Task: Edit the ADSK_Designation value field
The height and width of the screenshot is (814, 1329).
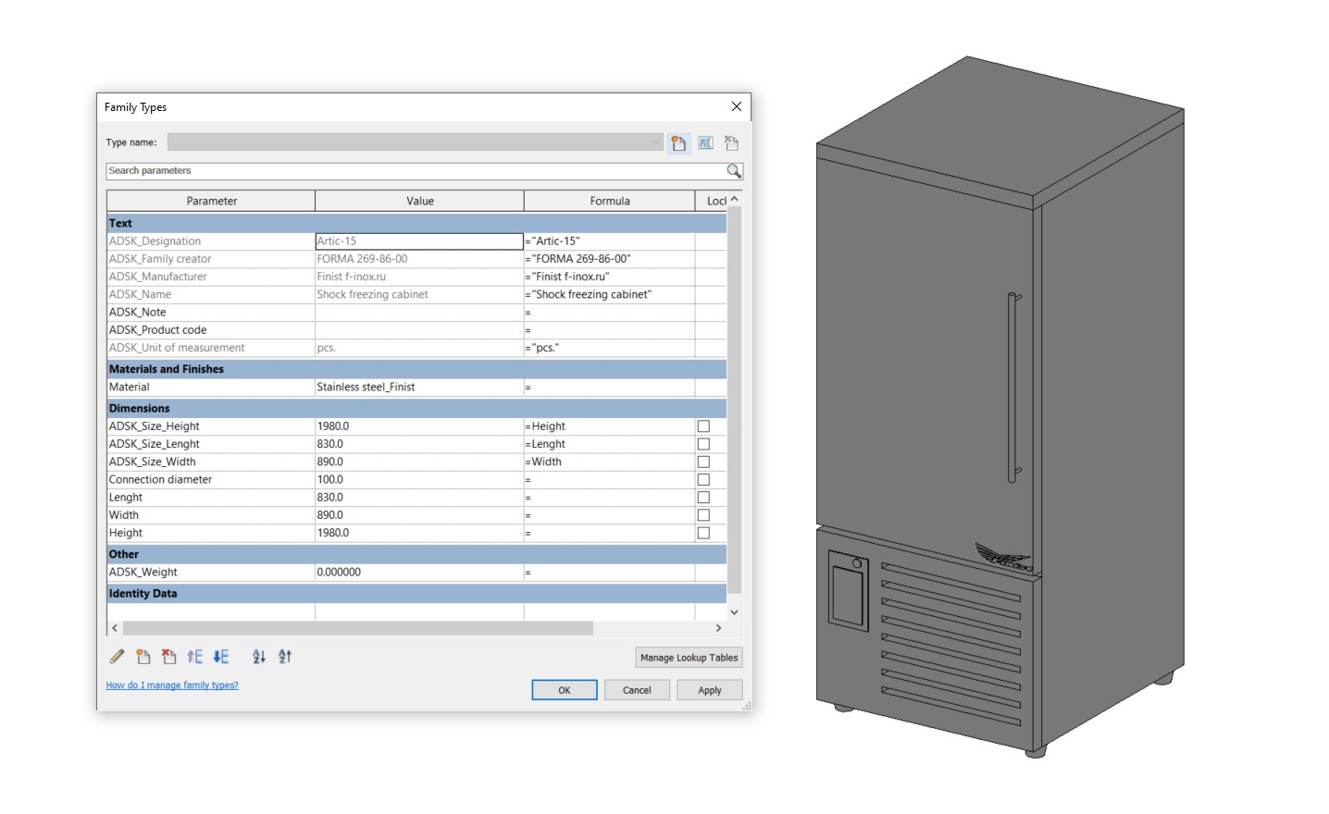Action: [419, 241]
